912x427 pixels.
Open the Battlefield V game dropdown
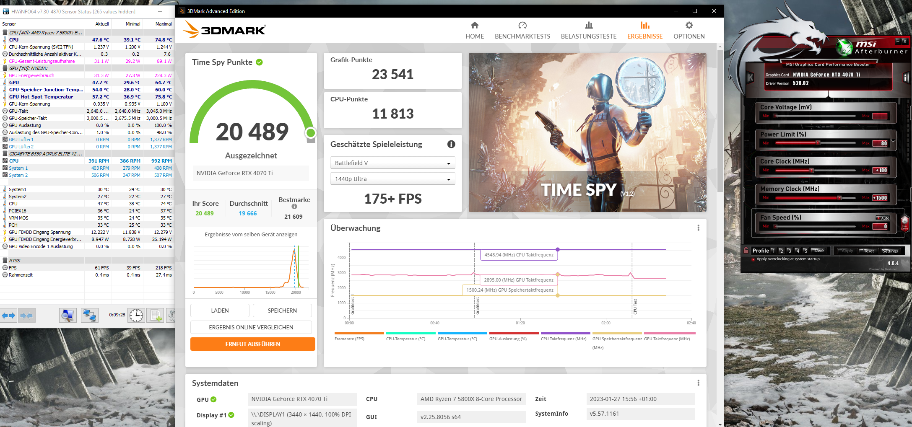pyautogui.click(x=392, y=163)
